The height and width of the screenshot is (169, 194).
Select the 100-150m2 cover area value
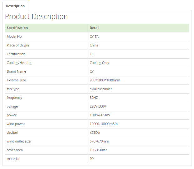pos(98,150)
